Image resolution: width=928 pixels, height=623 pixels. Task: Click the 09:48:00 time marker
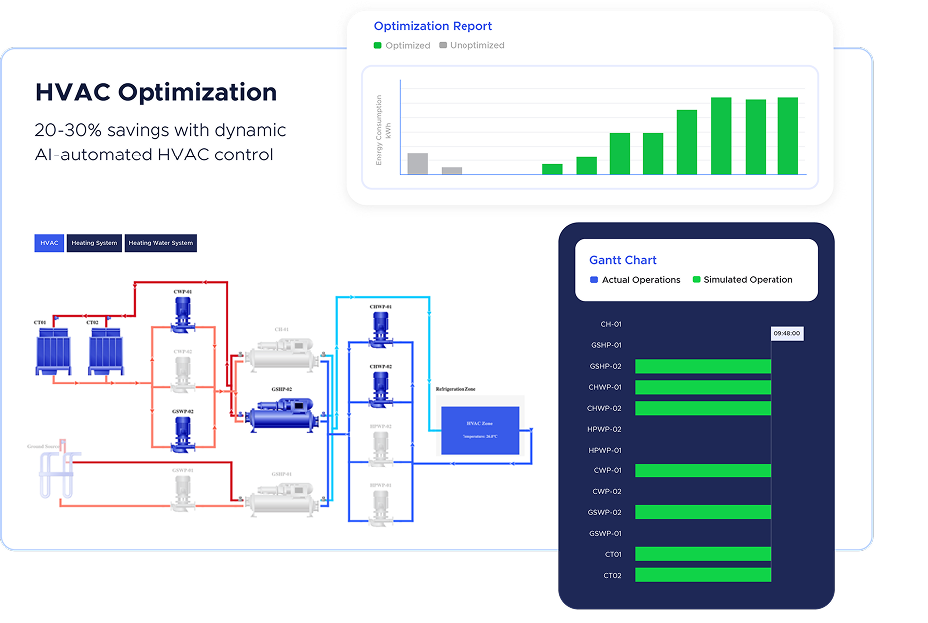coord(786,333)
